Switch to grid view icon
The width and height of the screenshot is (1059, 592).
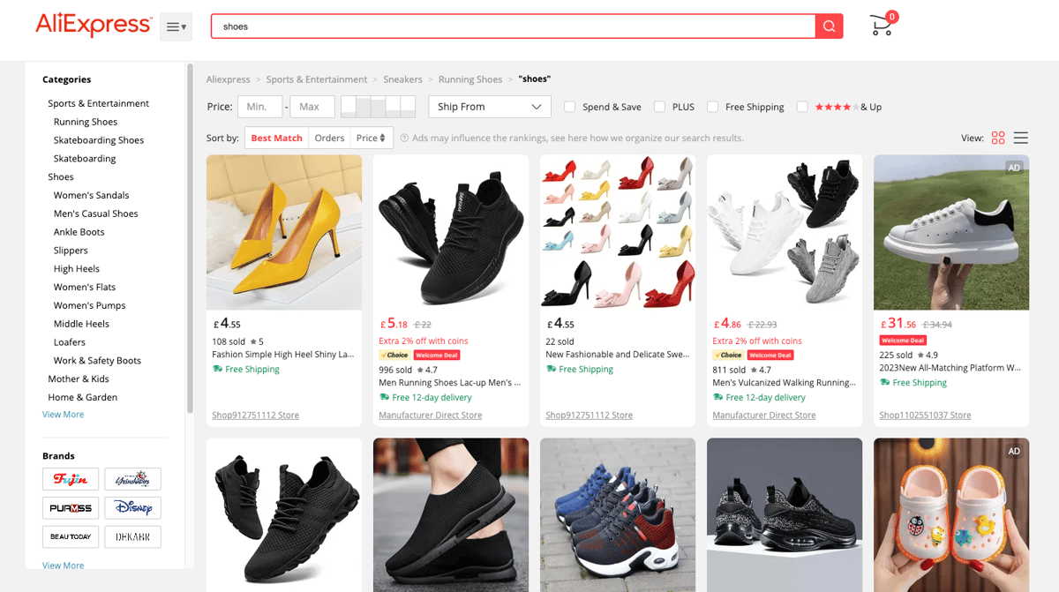tap(998, 138)
